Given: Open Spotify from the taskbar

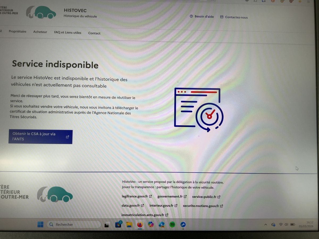Looking at the screenshot, I should [172, 225].
